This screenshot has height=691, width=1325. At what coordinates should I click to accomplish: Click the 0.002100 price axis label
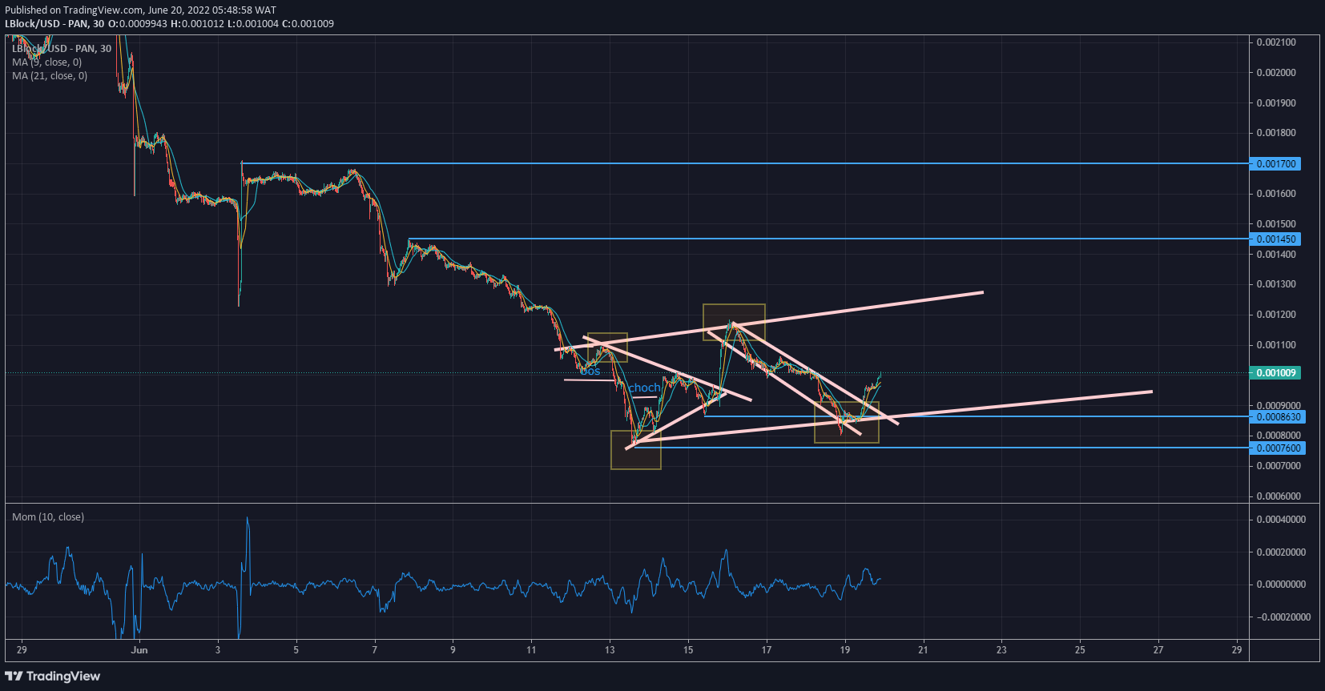click(1276, 42)
